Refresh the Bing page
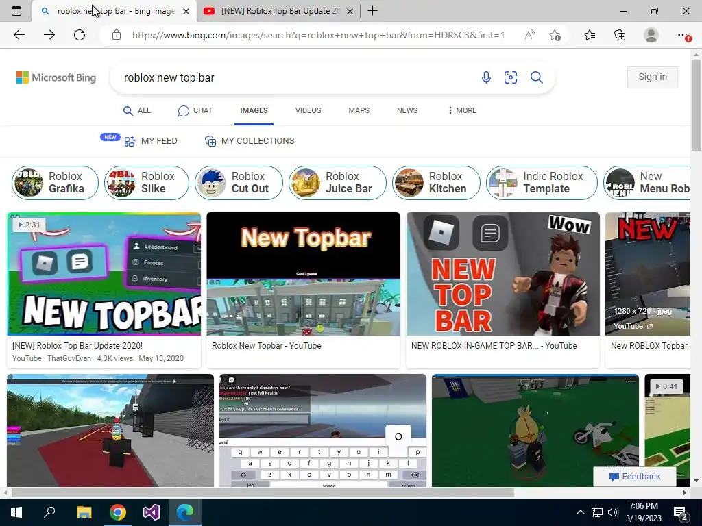The image size is (702, 526). (x=80, y=35)
